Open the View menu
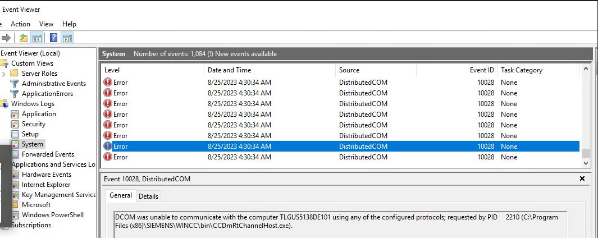 coord(46,24)
